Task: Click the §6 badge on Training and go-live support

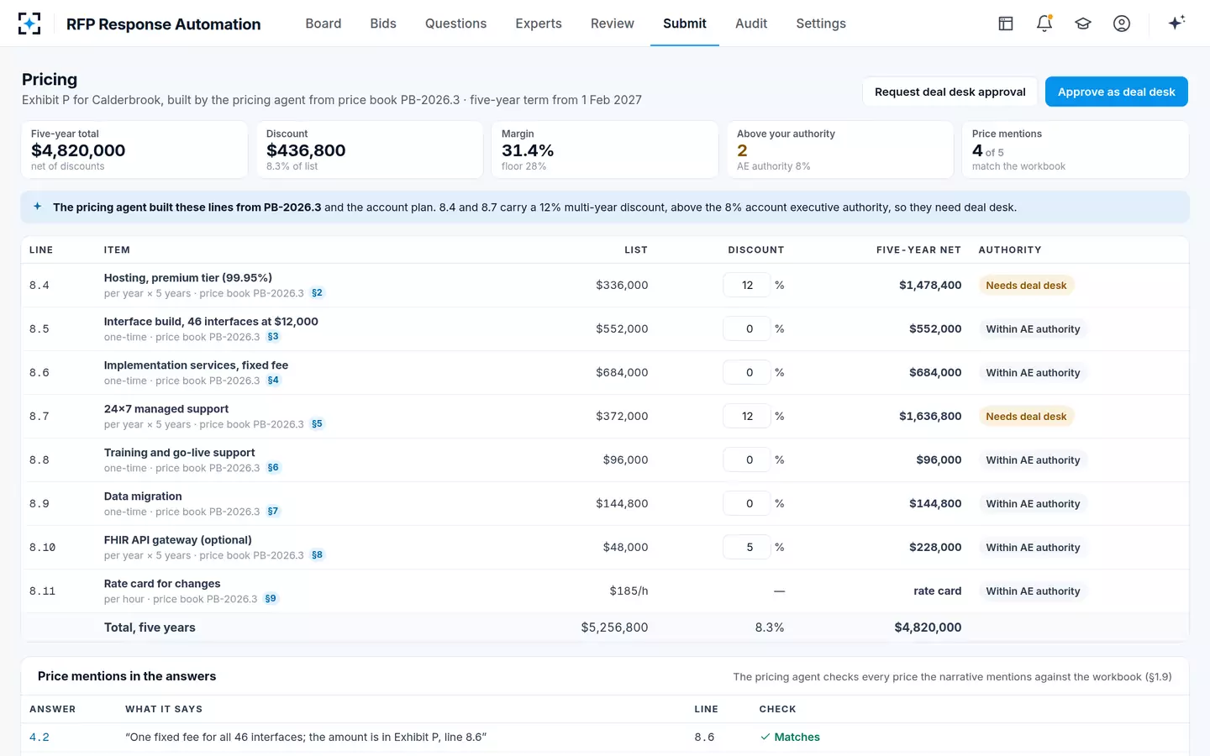Action: point(273,468)
